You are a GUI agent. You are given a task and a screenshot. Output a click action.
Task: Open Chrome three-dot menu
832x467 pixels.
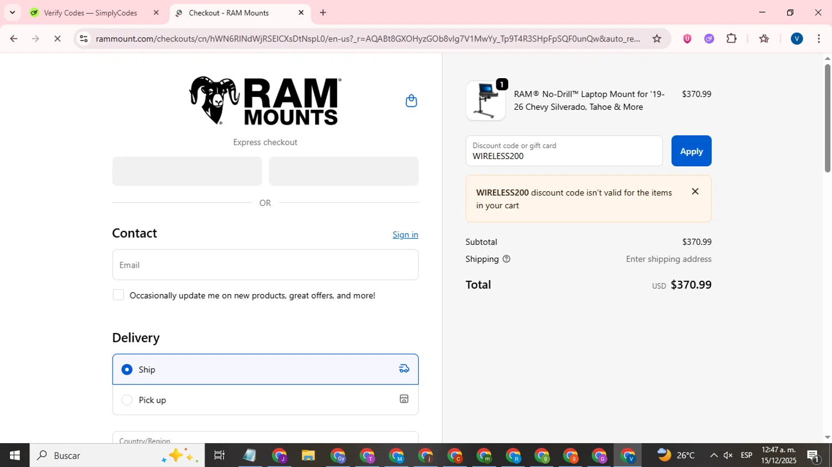(x=819, y=39)
